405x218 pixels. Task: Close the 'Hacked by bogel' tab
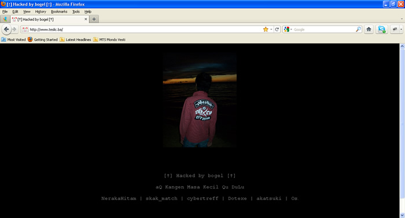86,19
